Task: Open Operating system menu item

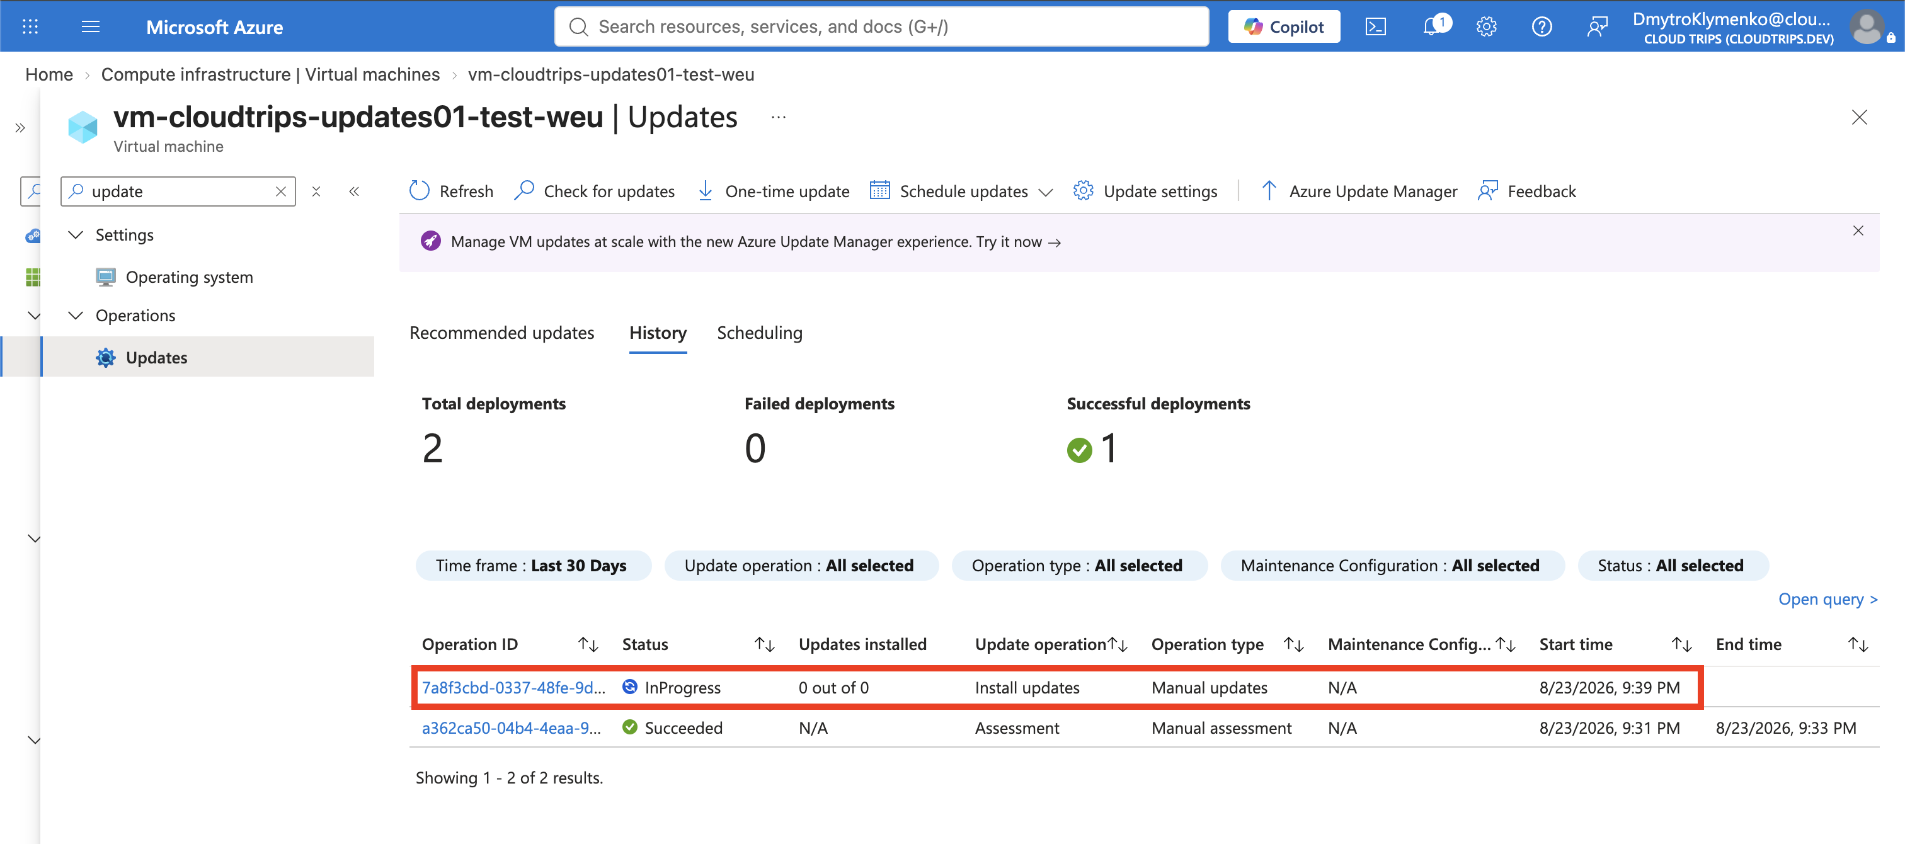Action: [188, 277]
